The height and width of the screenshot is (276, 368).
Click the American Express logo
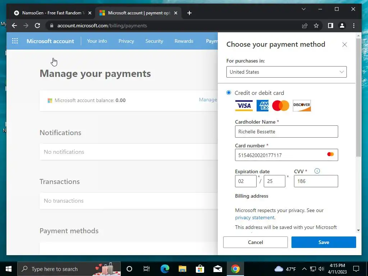pyautogui.click(x=262, y=106)
